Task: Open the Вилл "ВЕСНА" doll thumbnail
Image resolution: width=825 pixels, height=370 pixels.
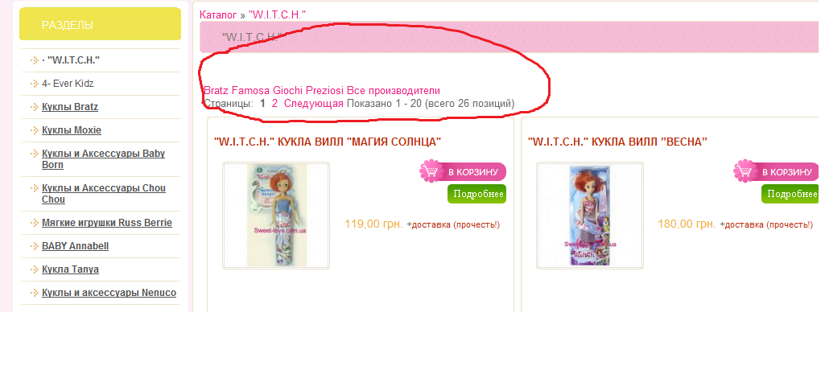Action: [x=590, y=216]
